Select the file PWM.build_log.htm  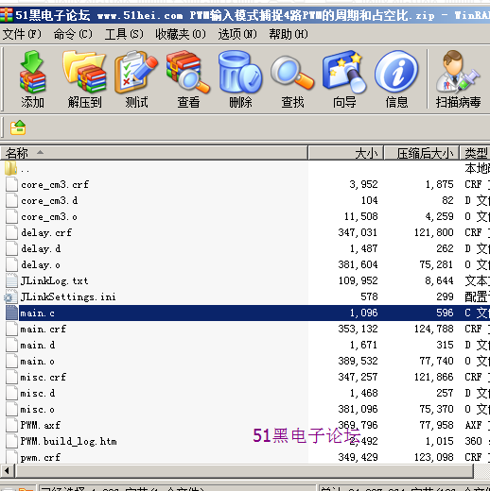(x=68, y=441)
